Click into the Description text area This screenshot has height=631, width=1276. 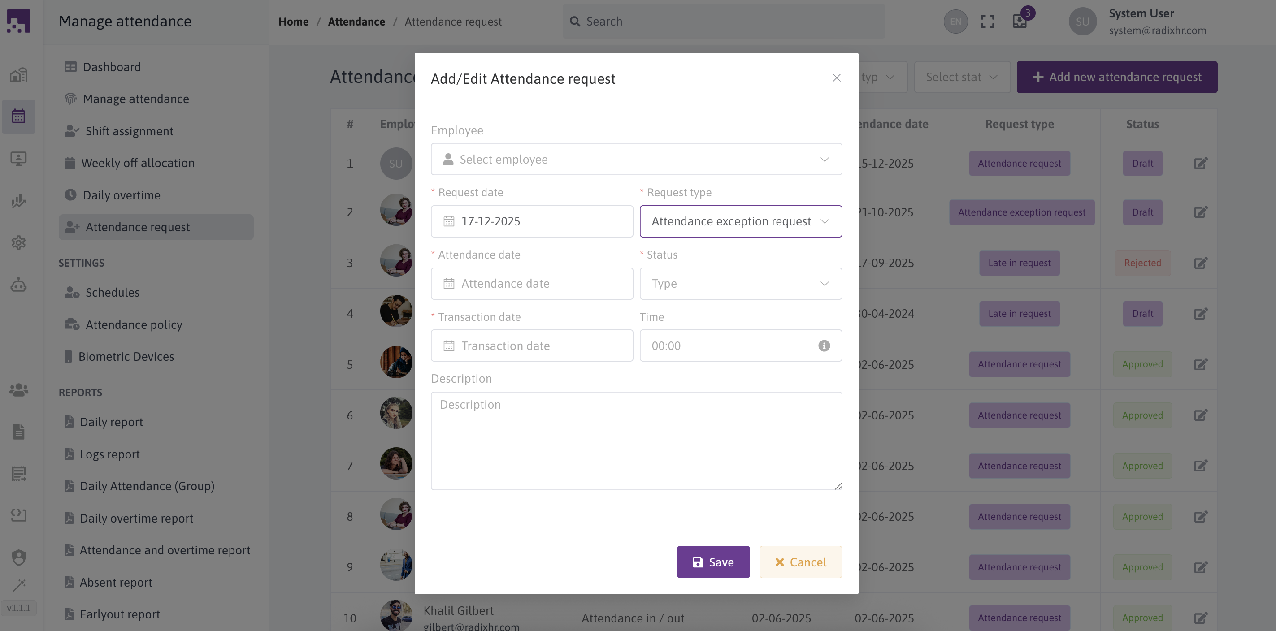636,441
